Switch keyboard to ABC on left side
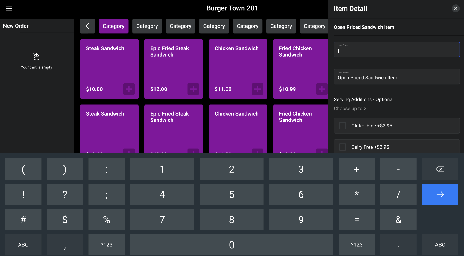 [x=23, y=245]
